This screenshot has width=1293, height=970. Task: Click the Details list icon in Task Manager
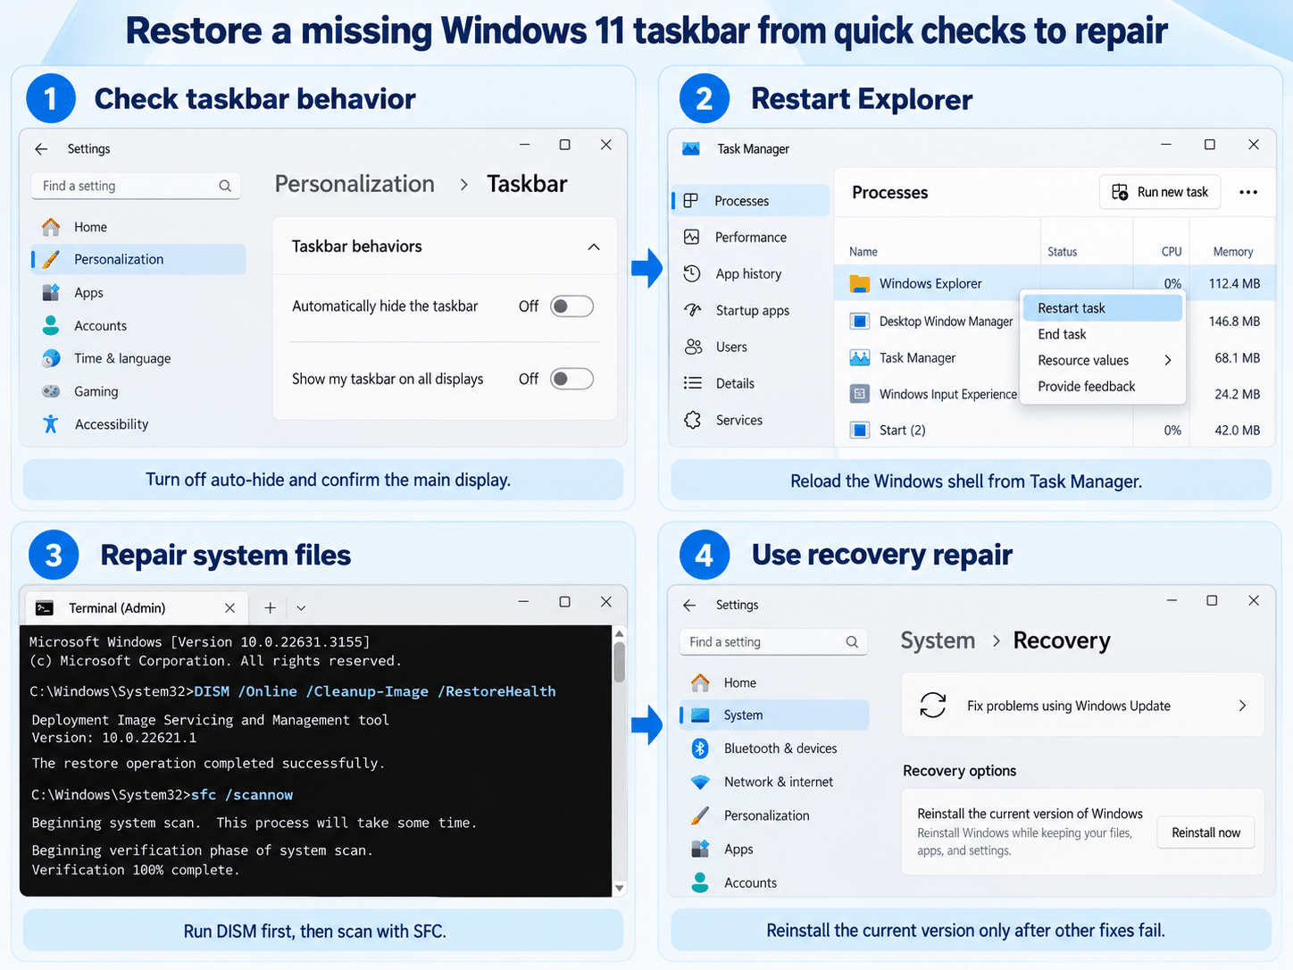pos(692,383)
